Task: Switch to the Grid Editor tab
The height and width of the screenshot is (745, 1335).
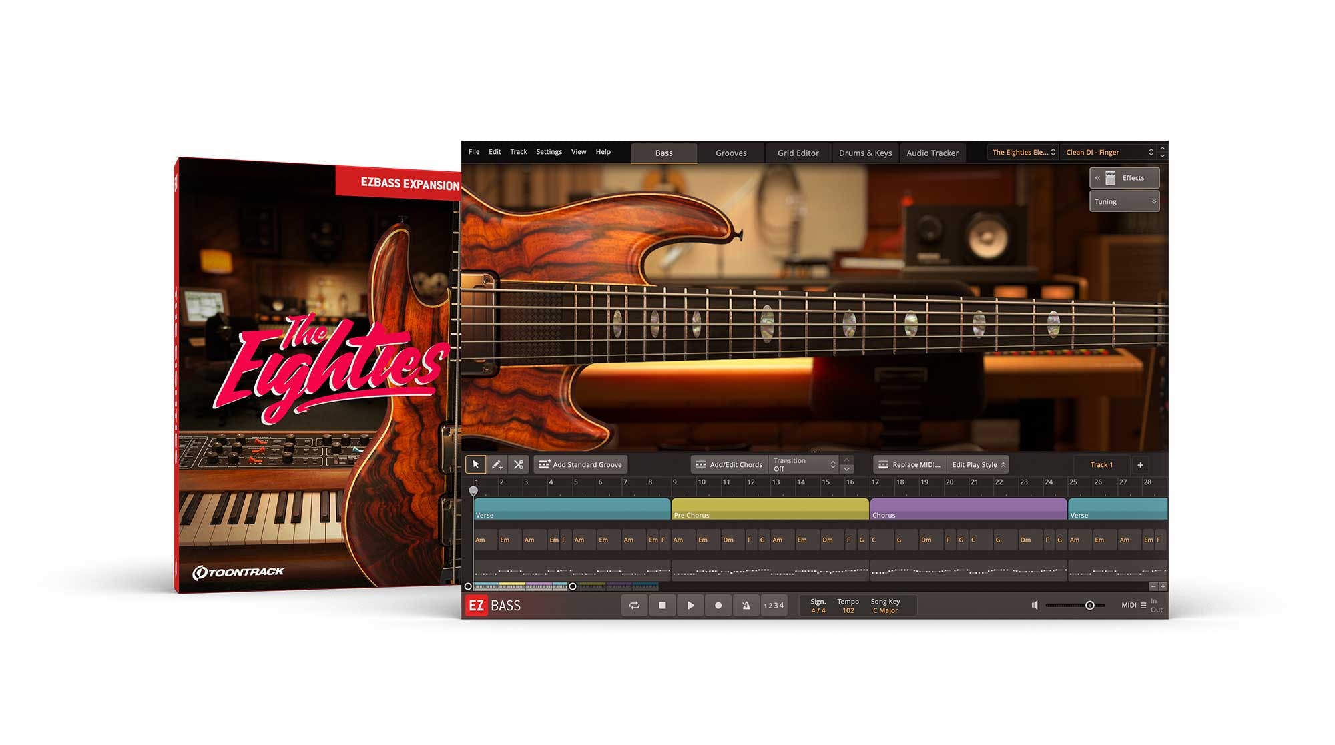Action: (x=798, y=153)
